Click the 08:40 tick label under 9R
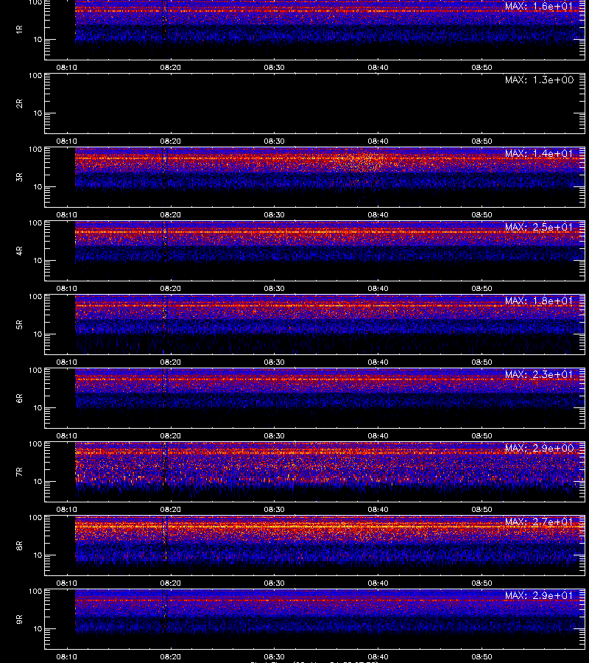The width and height of the screenshot is (589, 663). [378, 657]
